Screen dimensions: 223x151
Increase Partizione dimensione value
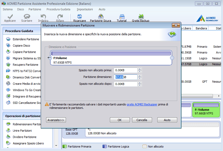(140, 76)
